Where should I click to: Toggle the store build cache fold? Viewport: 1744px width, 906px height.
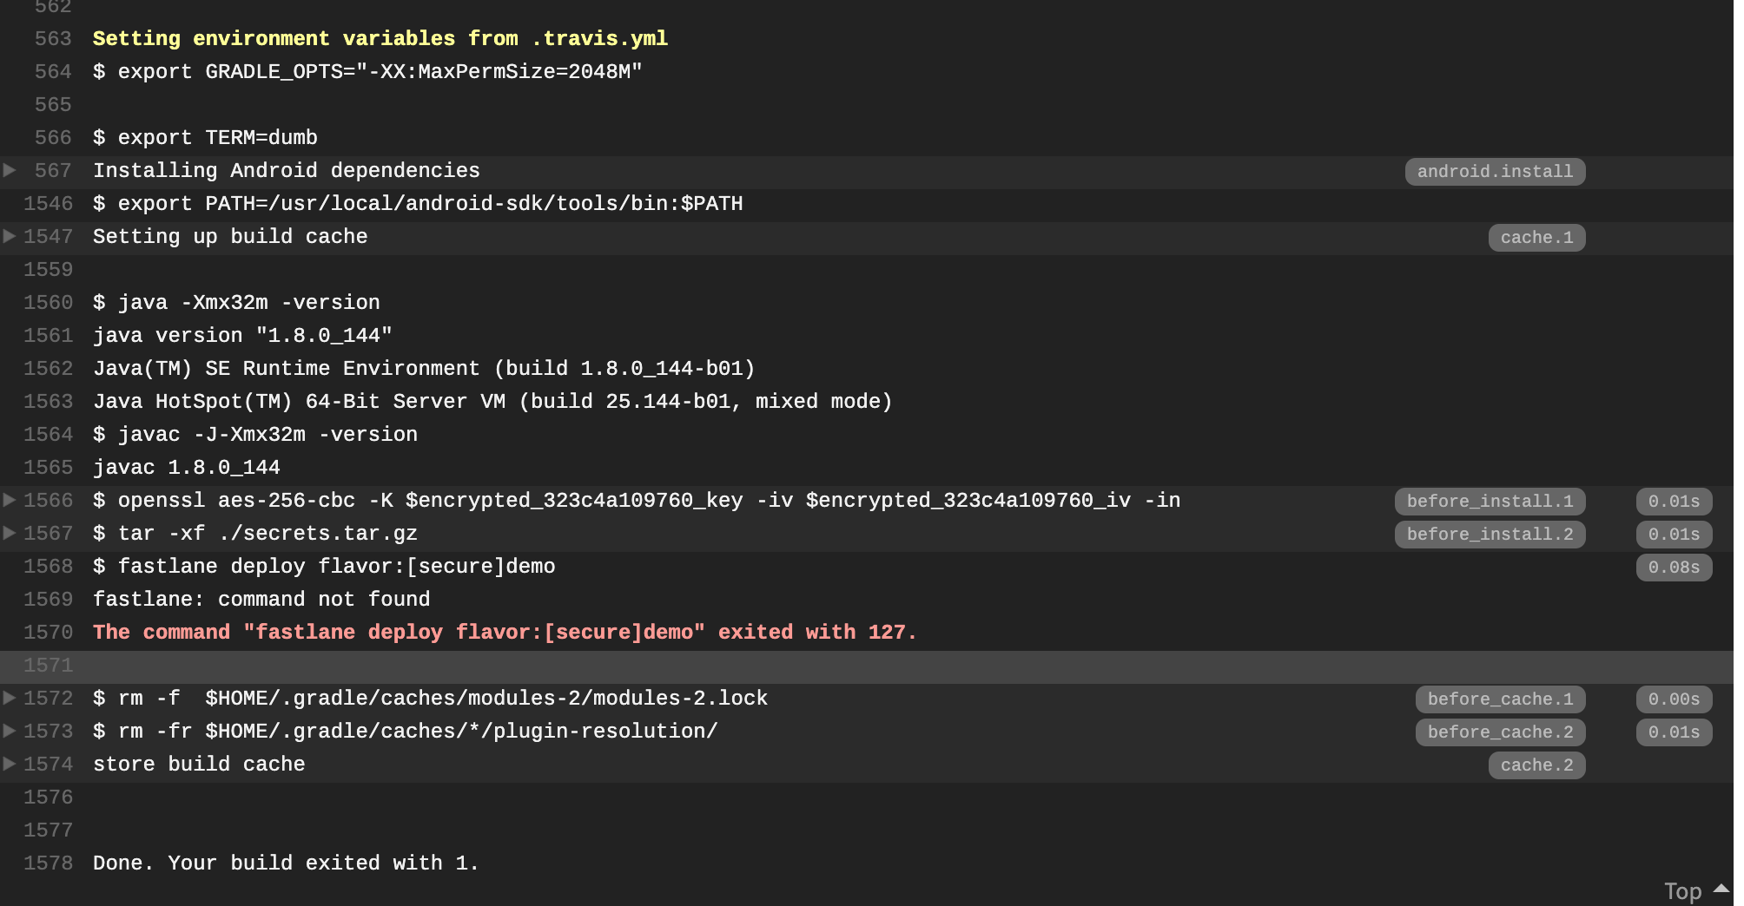[10, 765]
